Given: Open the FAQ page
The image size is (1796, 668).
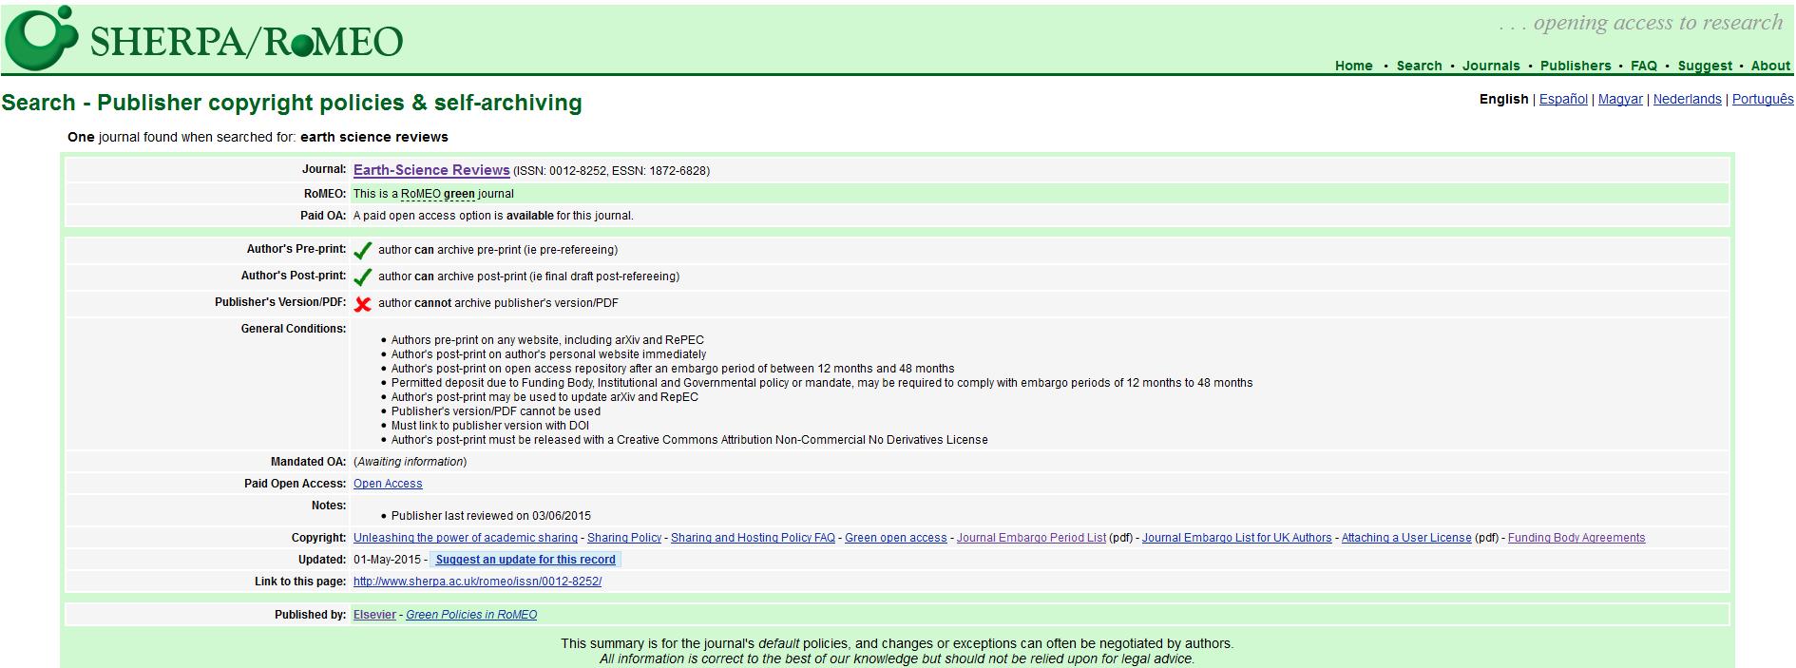Looking at the screenshot, I should pyautogui.click(x=1643, y=66).
